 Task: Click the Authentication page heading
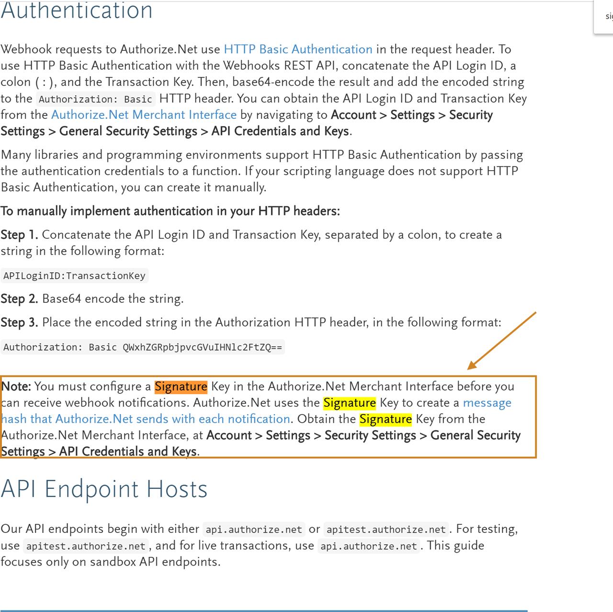pyautogui.click(x=77, y=11)
